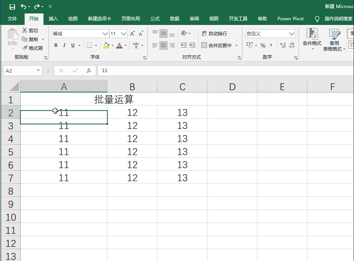
Task: Apply Comma Style
Action: point(271,46)
